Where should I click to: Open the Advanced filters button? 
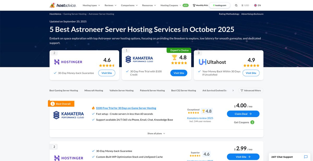click(x=251, y=90)
